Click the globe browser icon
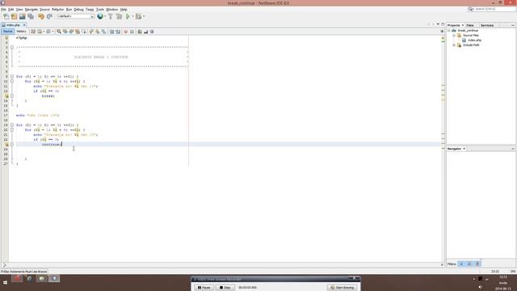517x291 pixels. 100,16
